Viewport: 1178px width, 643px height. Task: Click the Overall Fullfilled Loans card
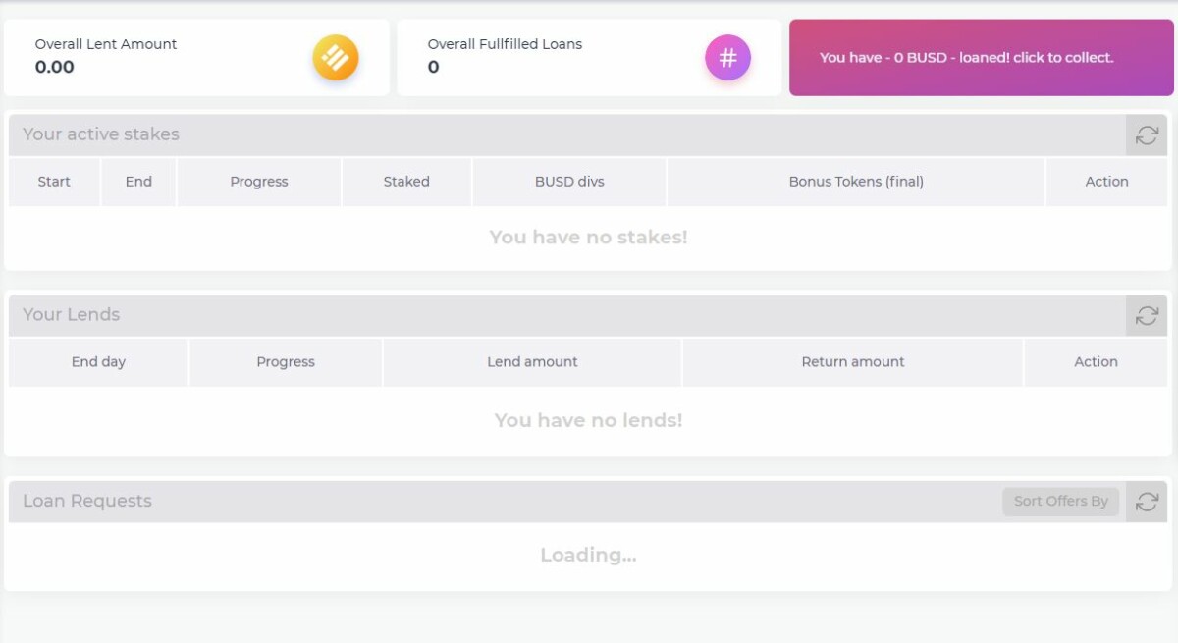click(589, 58)
